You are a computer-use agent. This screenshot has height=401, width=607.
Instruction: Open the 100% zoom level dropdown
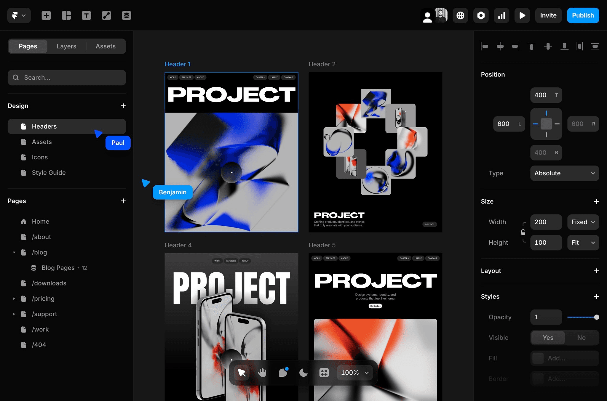pyautogui.click(x=355, y=373)
